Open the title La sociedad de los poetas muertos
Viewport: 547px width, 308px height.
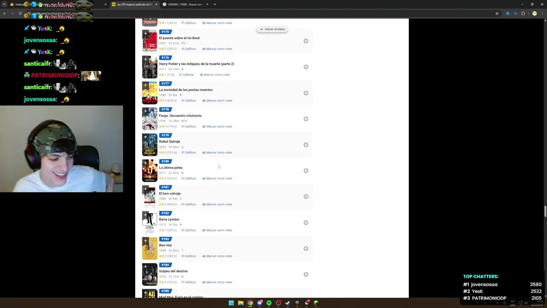[x=185, y=90]
